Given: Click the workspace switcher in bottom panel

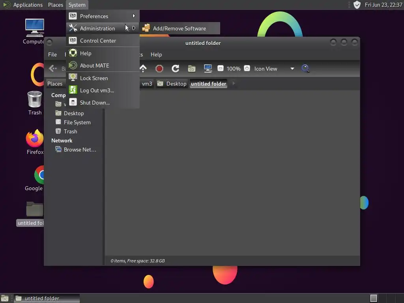Looking at the screenshot, I should 386,298.
